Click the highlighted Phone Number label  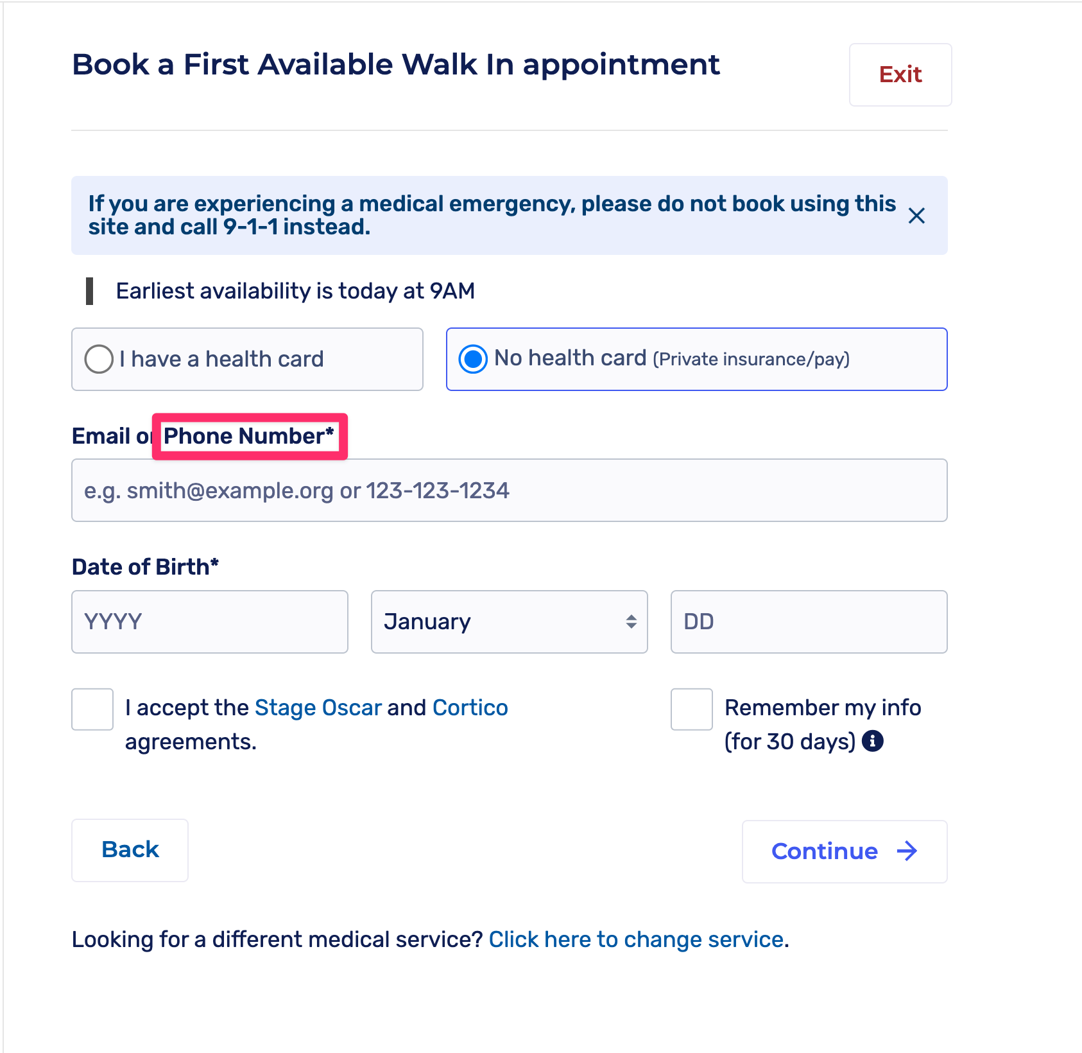click(249, 436)
